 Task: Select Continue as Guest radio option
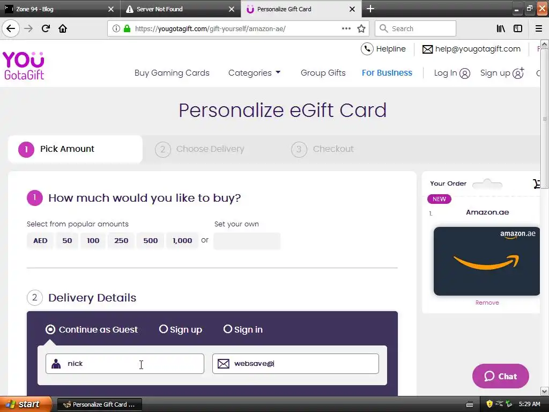(50, 329)
